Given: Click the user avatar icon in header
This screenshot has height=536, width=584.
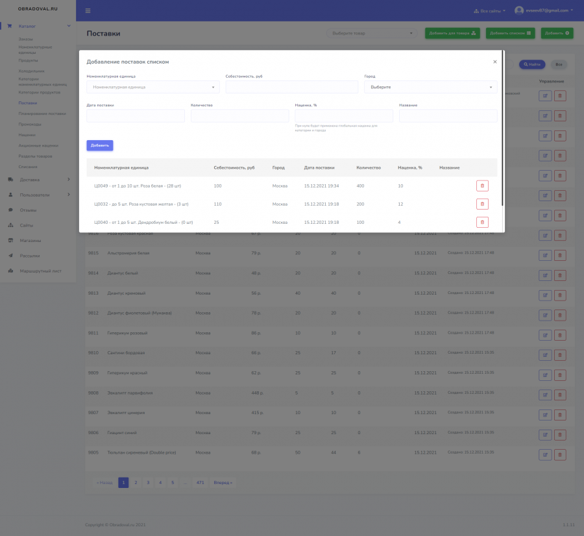Looking at the screenshot, I should pos(519,10).
